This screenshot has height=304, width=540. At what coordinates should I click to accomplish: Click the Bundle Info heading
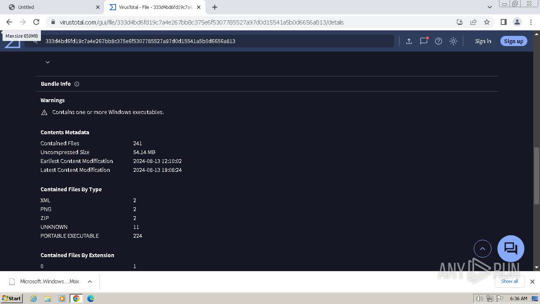[x=56, y=84]
